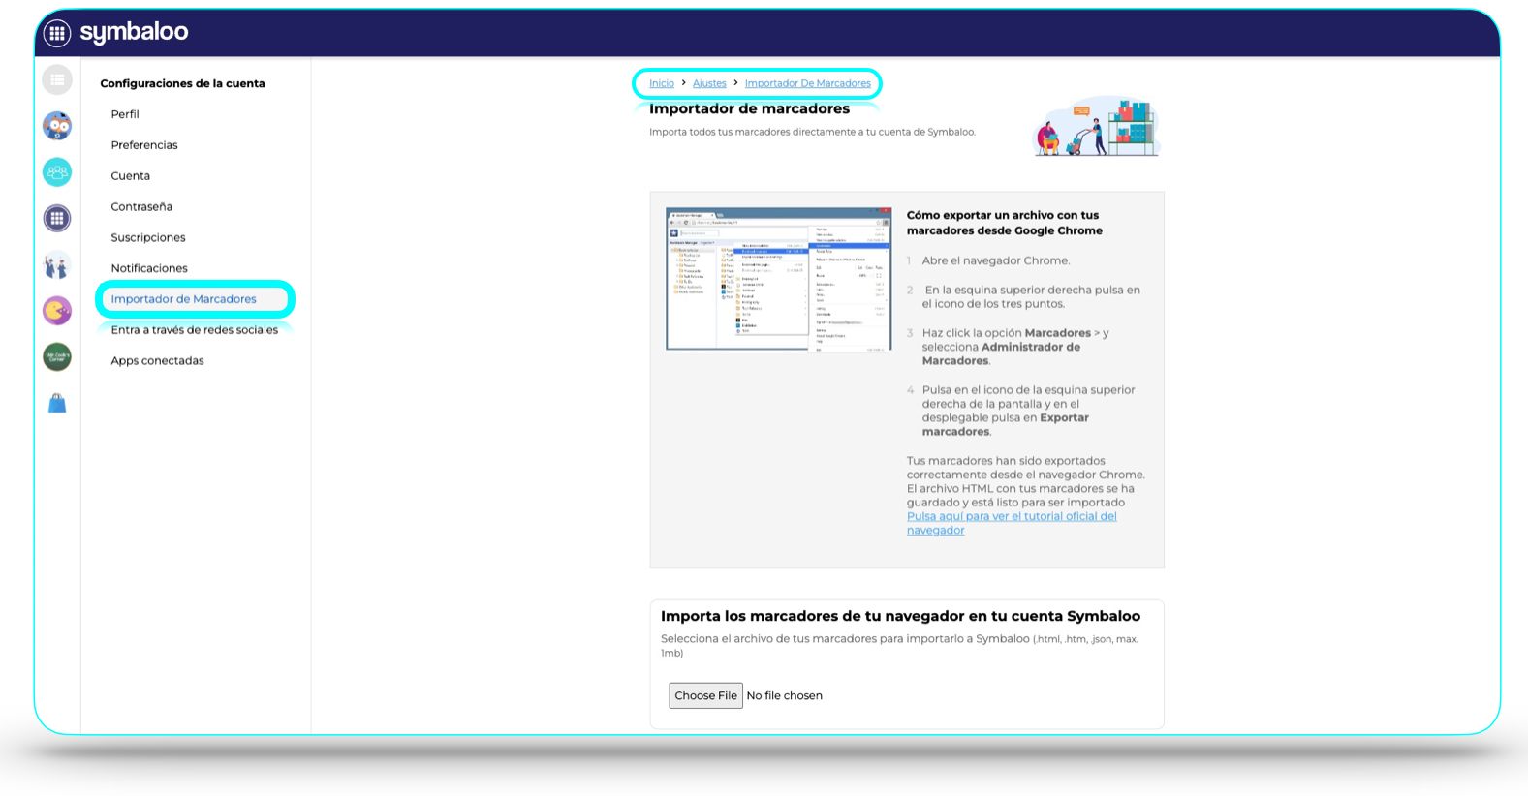Go to Preferencias settings

(144, 145)
